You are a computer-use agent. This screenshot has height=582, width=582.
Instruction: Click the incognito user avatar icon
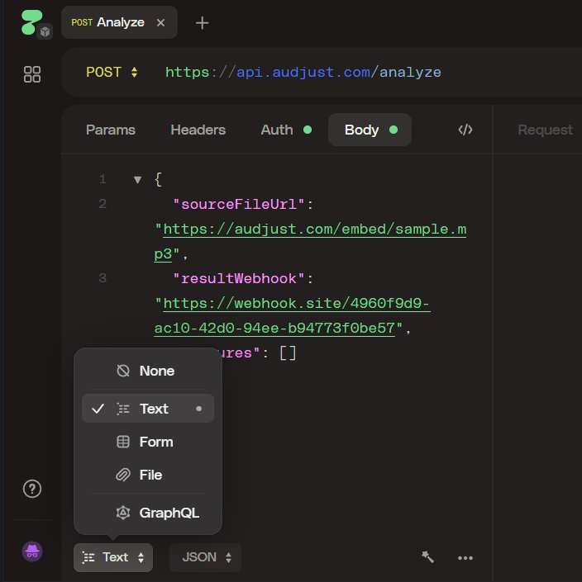32,551
